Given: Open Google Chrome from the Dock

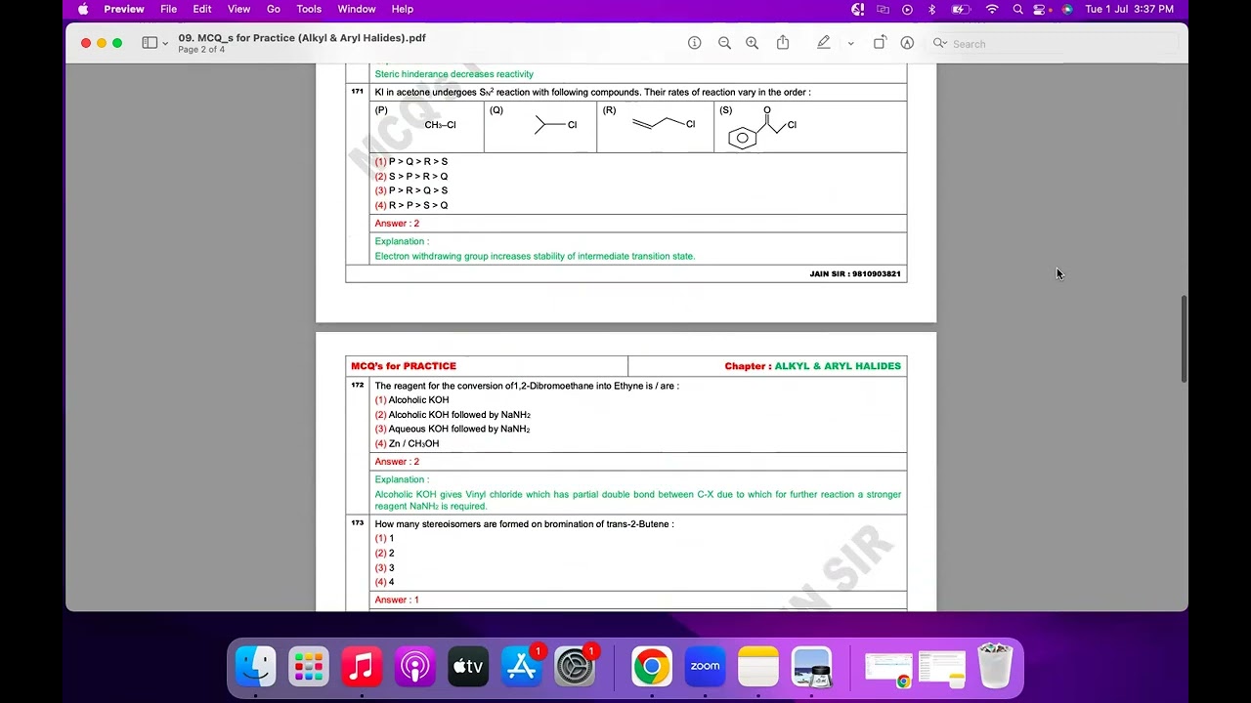Looking at the screenshot, I should 652,667.
